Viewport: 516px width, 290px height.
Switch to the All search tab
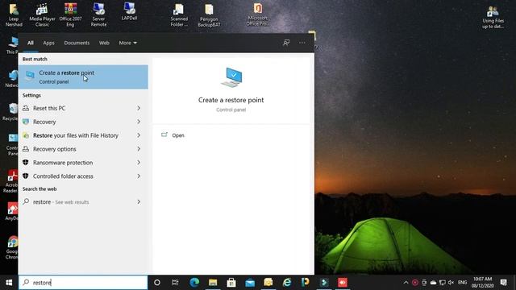(31, 43)
